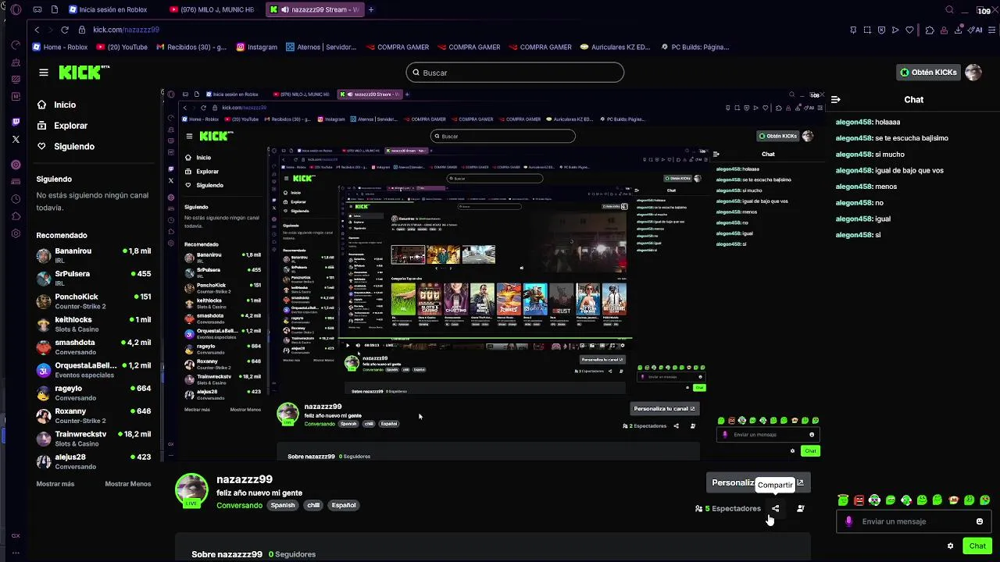Open the emoji picker in message box
The image size is (1000, 562).
pos(980,521)
